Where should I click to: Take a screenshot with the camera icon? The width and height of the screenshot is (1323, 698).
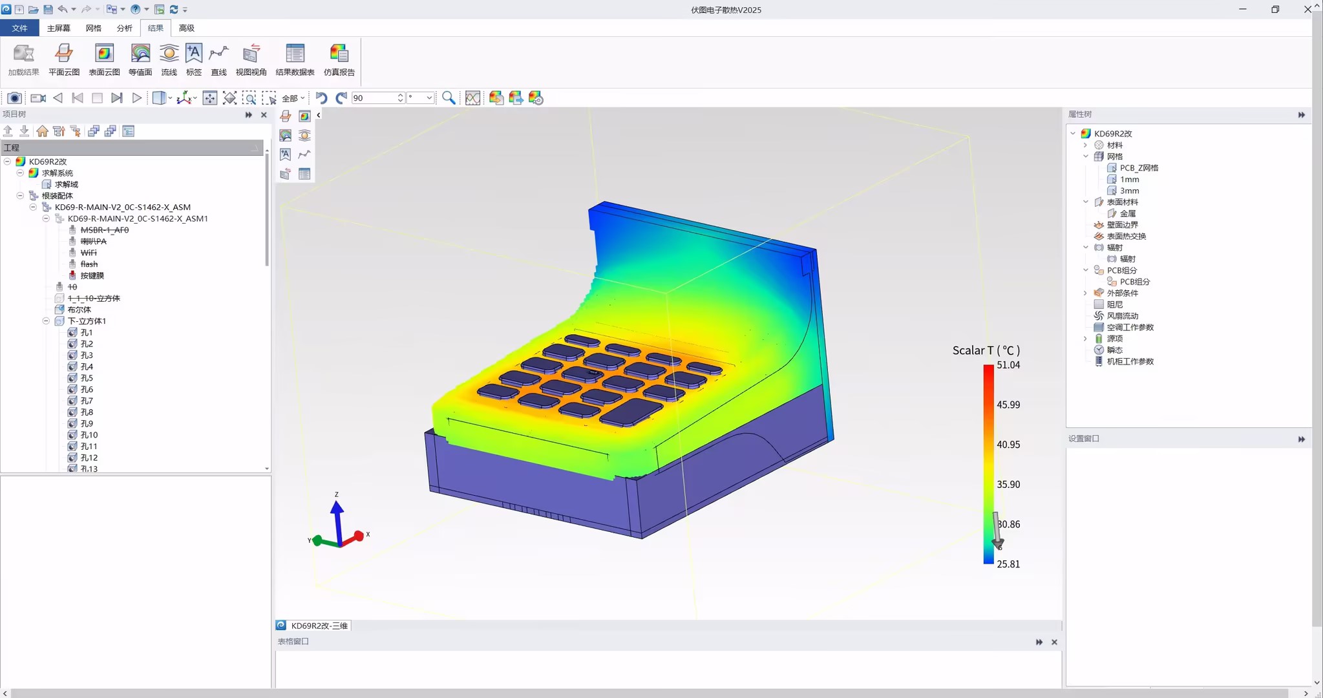14,98
